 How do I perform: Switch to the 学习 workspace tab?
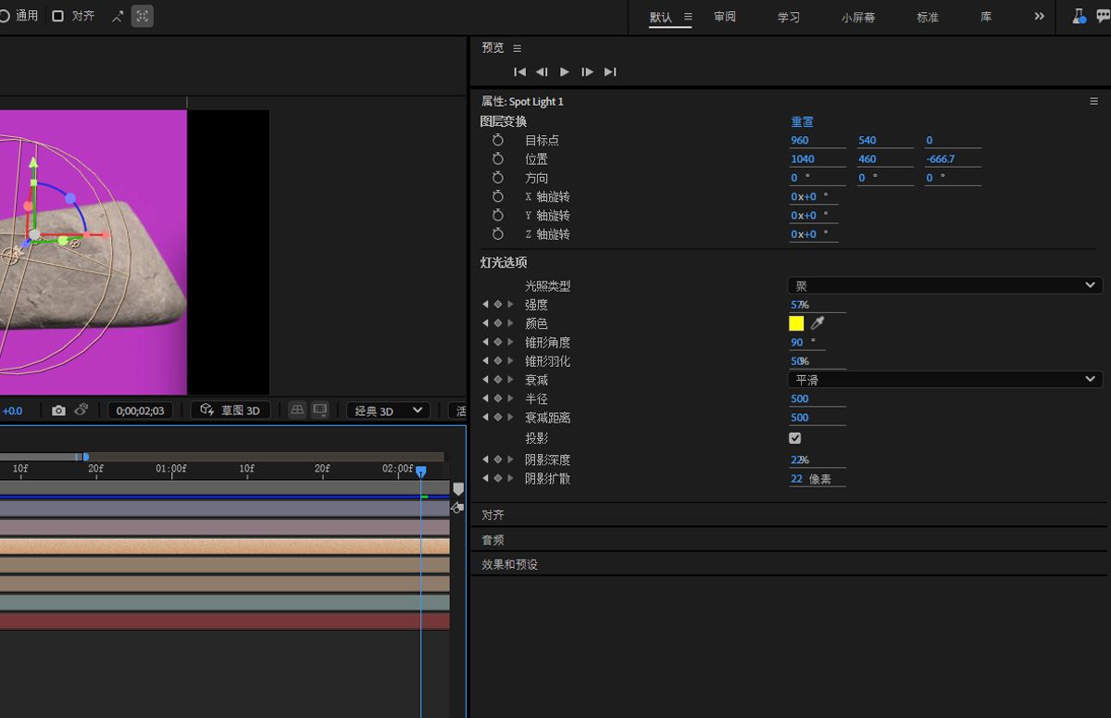788,18
